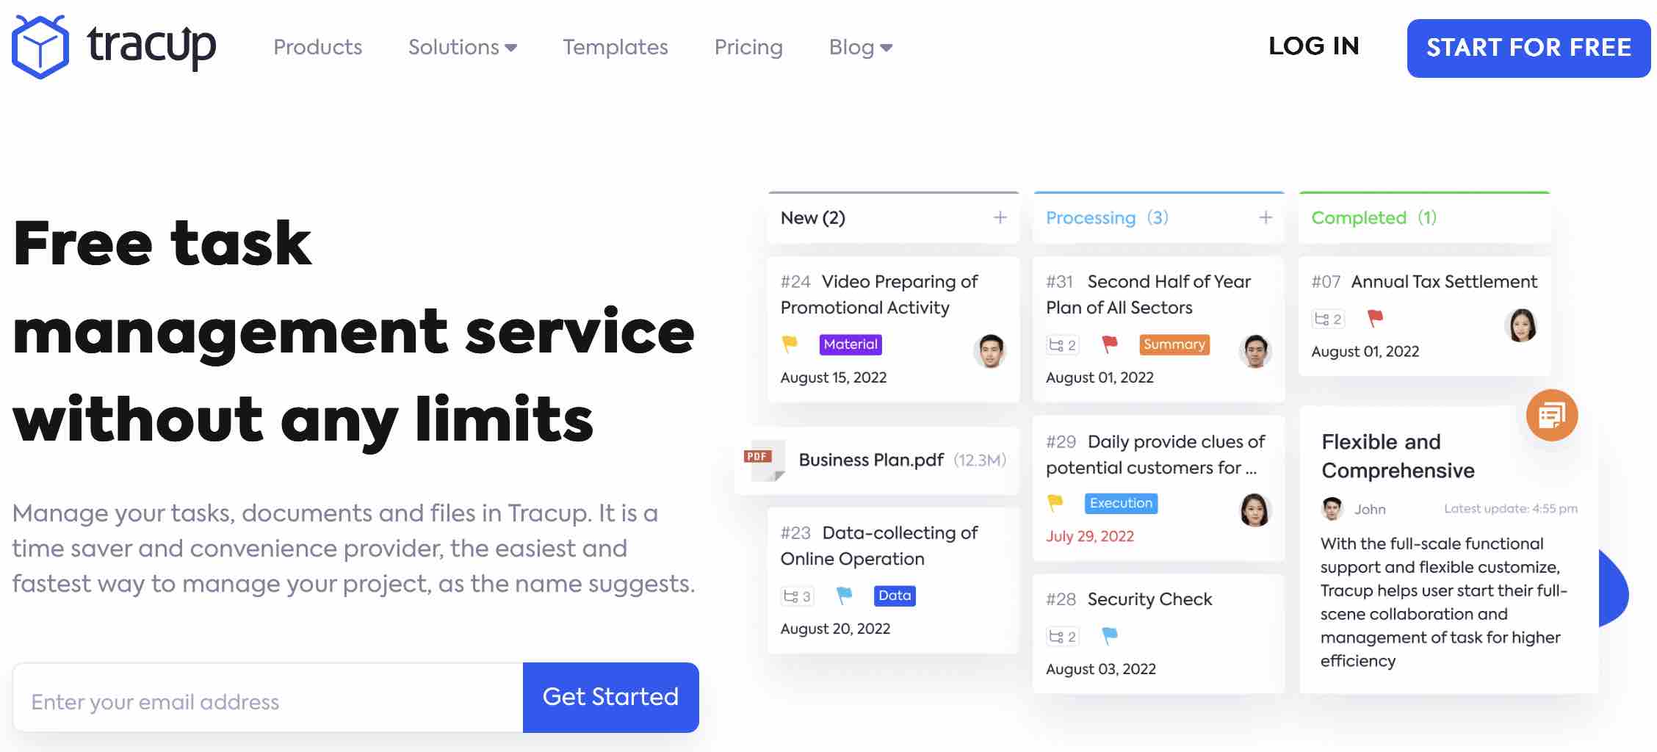Image resolution: width=1657 pixels, height=752 pixels.
Task: Click the LOG IN link
Action: point(1313,46)
